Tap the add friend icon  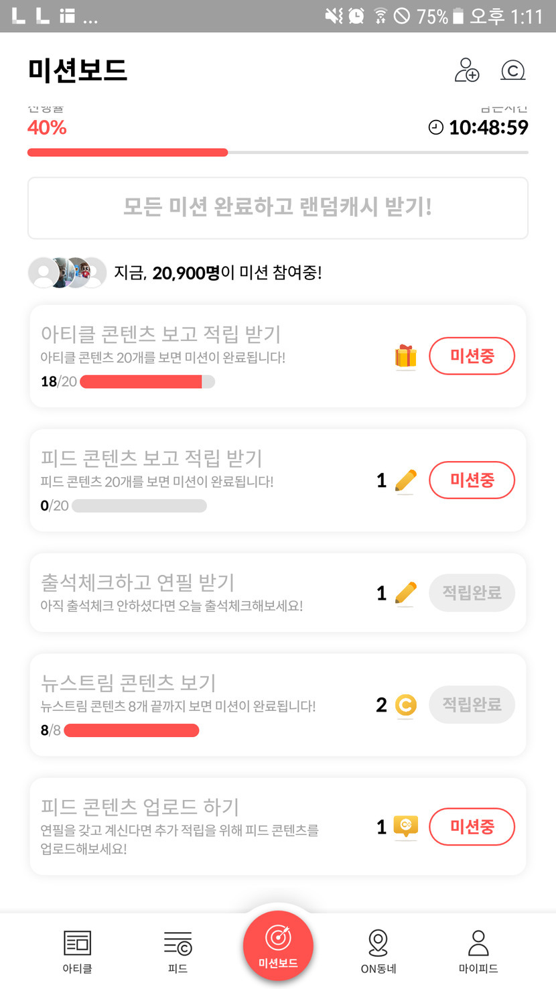click(x=467, y=70)
